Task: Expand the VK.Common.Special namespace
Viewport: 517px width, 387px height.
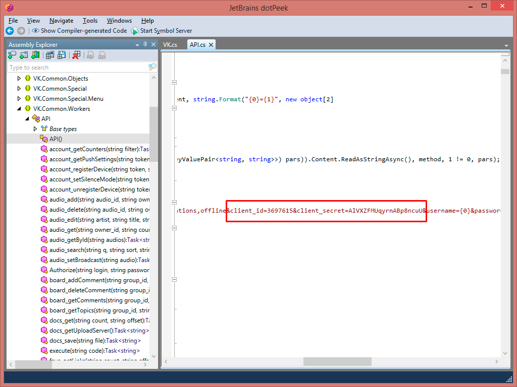Action: click(19, 89)
